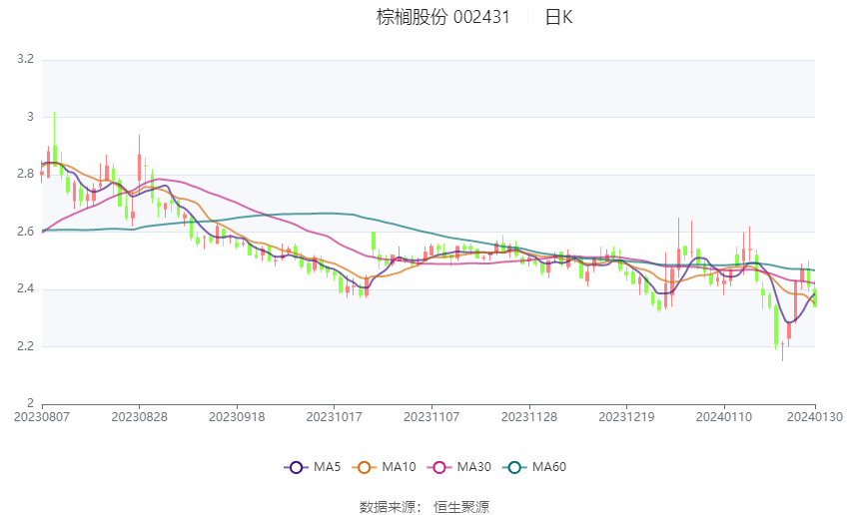
Task: Click the 恒生聚源 data source text
Action: (x=461, y=507)
